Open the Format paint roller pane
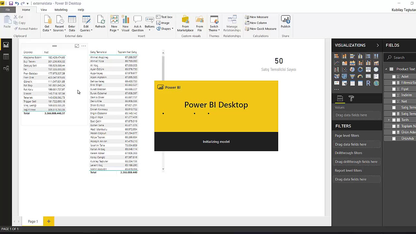 pos(351,98)
